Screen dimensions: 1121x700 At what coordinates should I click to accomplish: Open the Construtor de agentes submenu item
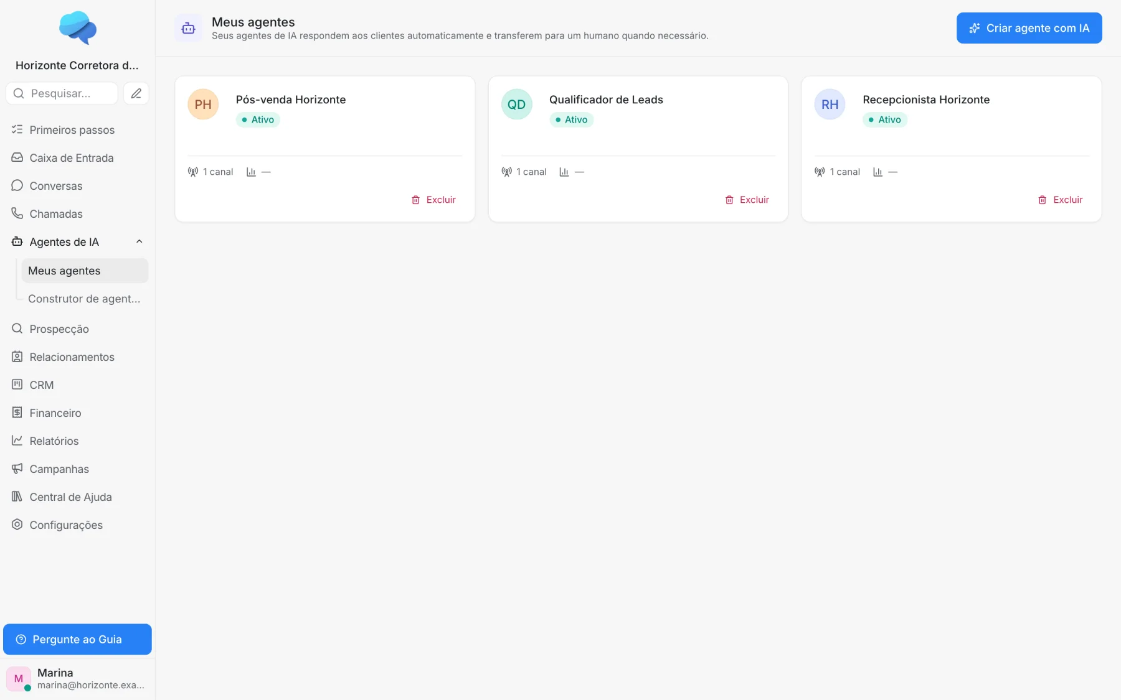pos(85,299)
